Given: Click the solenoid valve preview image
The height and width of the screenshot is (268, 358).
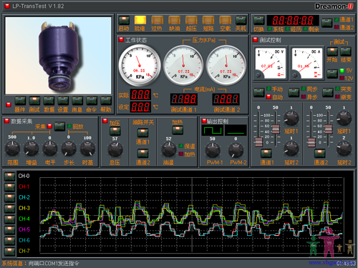Looking at the screenshot, I should (x=58, y=56).
